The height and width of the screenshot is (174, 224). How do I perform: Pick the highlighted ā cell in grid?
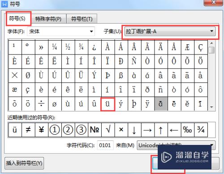pos(161,104)
